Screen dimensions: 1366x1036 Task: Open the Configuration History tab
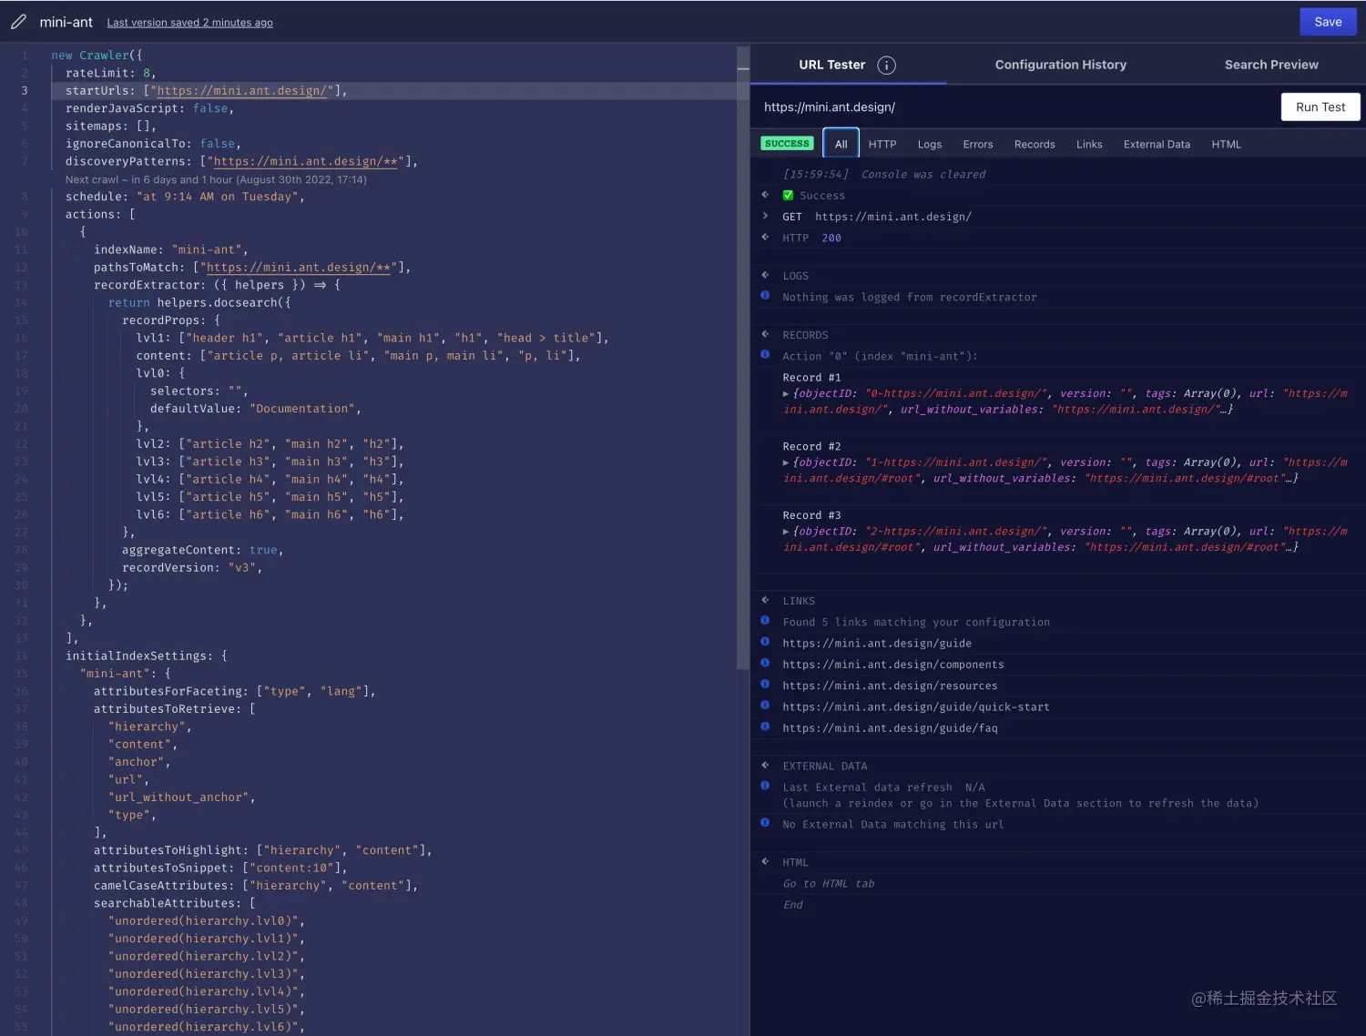[x=1061, y=65]
